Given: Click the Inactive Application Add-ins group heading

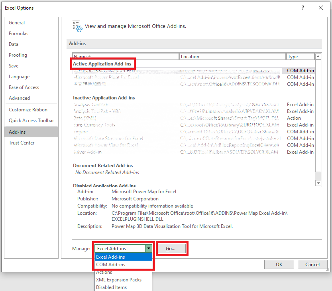Looking at the screenshot, I should [x=104, y=98].
